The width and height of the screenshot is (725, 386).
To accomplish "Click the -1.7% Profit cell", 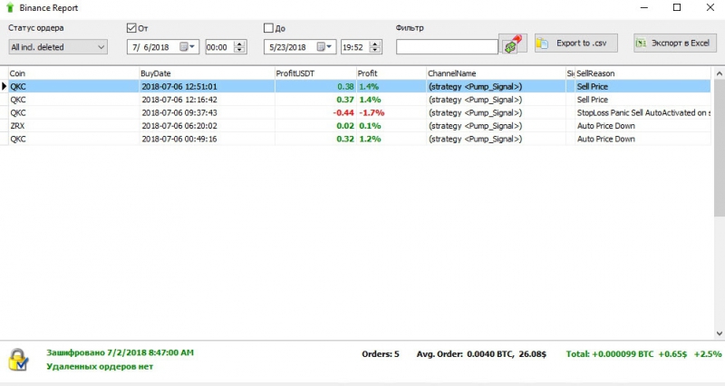I will coord(391,112).
